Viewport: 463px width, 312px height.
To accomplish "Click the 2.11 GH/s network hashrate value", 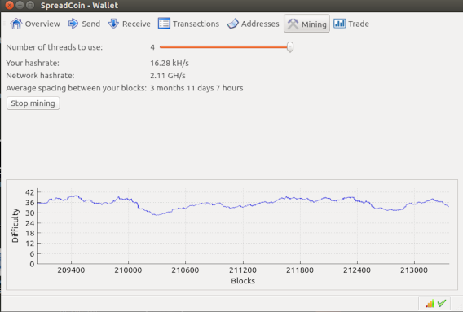I will coord(168,76).
